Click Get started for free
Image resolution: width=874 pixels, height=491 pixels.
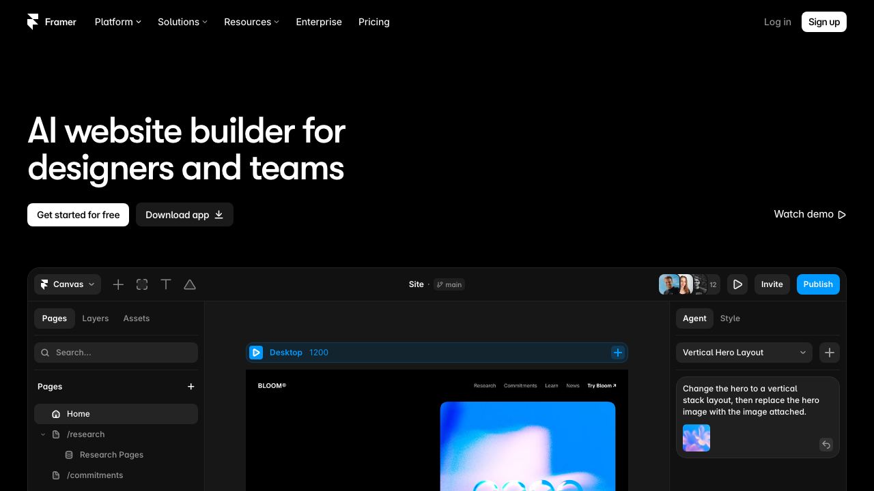(78, 215)
